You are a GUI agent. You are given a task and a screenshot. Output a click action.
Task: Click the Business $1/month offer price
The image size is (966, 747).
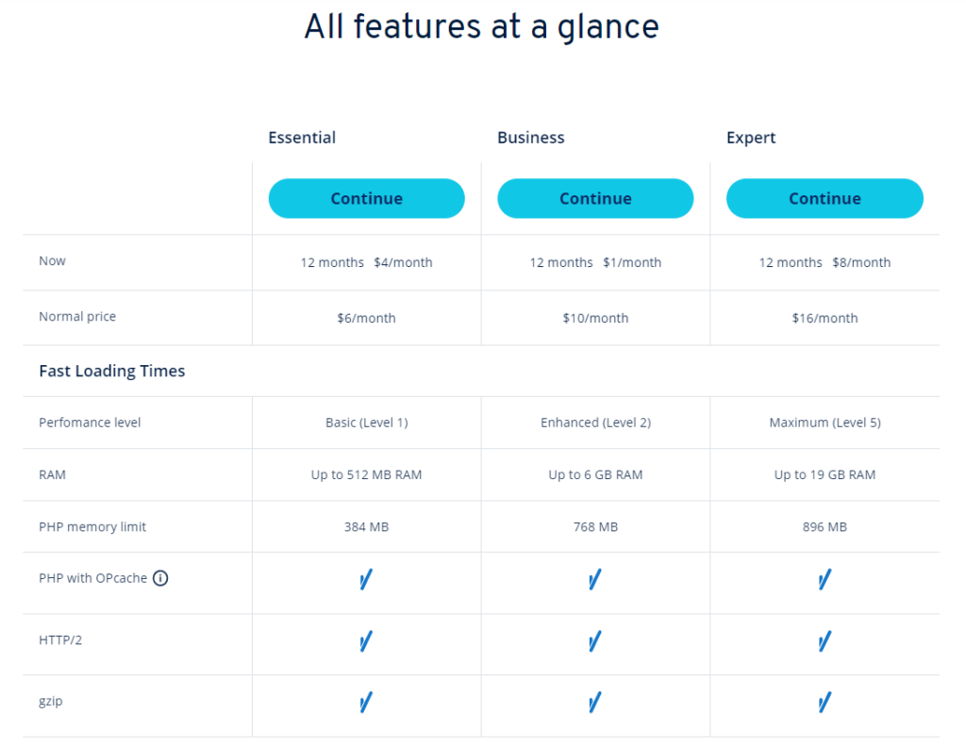coord(632,262)
